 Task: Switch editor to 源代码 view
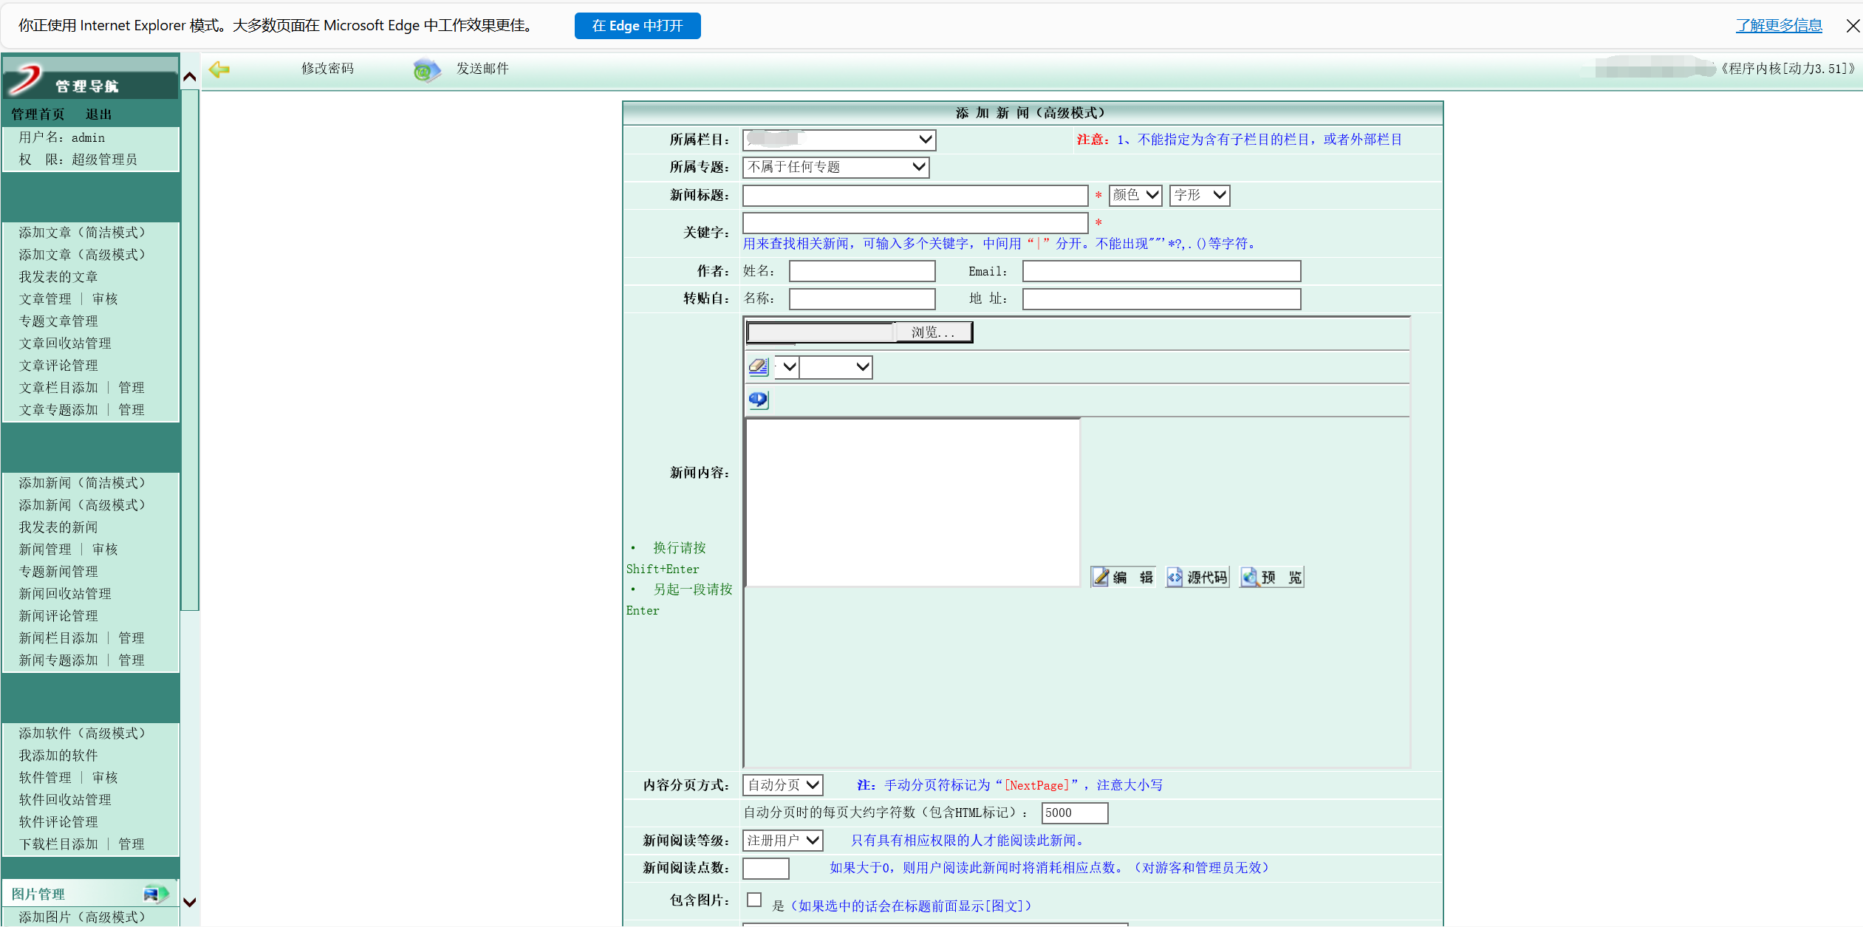pyautogui.click(x=1197, y=577)
